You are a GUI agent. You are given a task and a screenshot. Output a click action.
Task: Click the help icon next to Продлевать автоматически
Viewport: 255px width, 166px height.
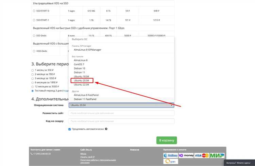[106, 129]
